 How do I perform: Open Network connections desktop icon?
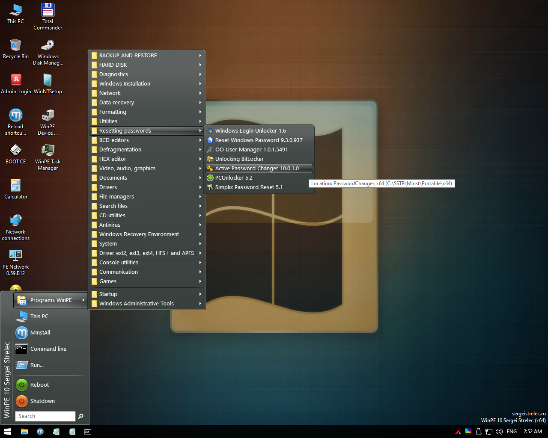[16, 228]
